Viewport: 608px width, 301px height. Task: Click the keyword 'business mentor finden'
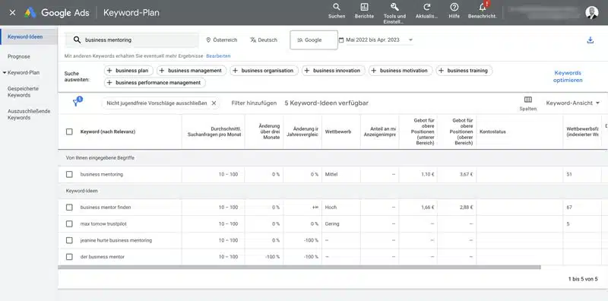(106, 208)
